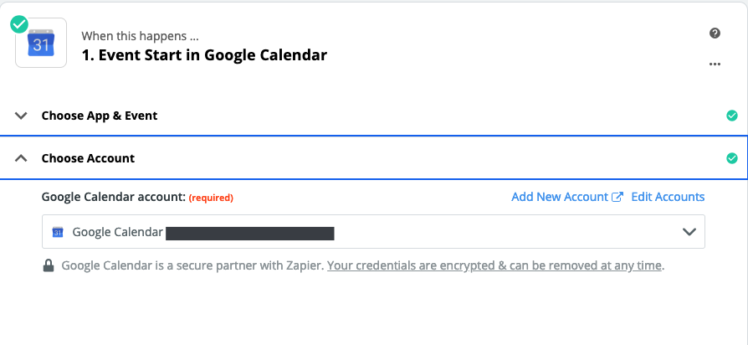Click the green check beside Choose App & Event

point(732,116)
